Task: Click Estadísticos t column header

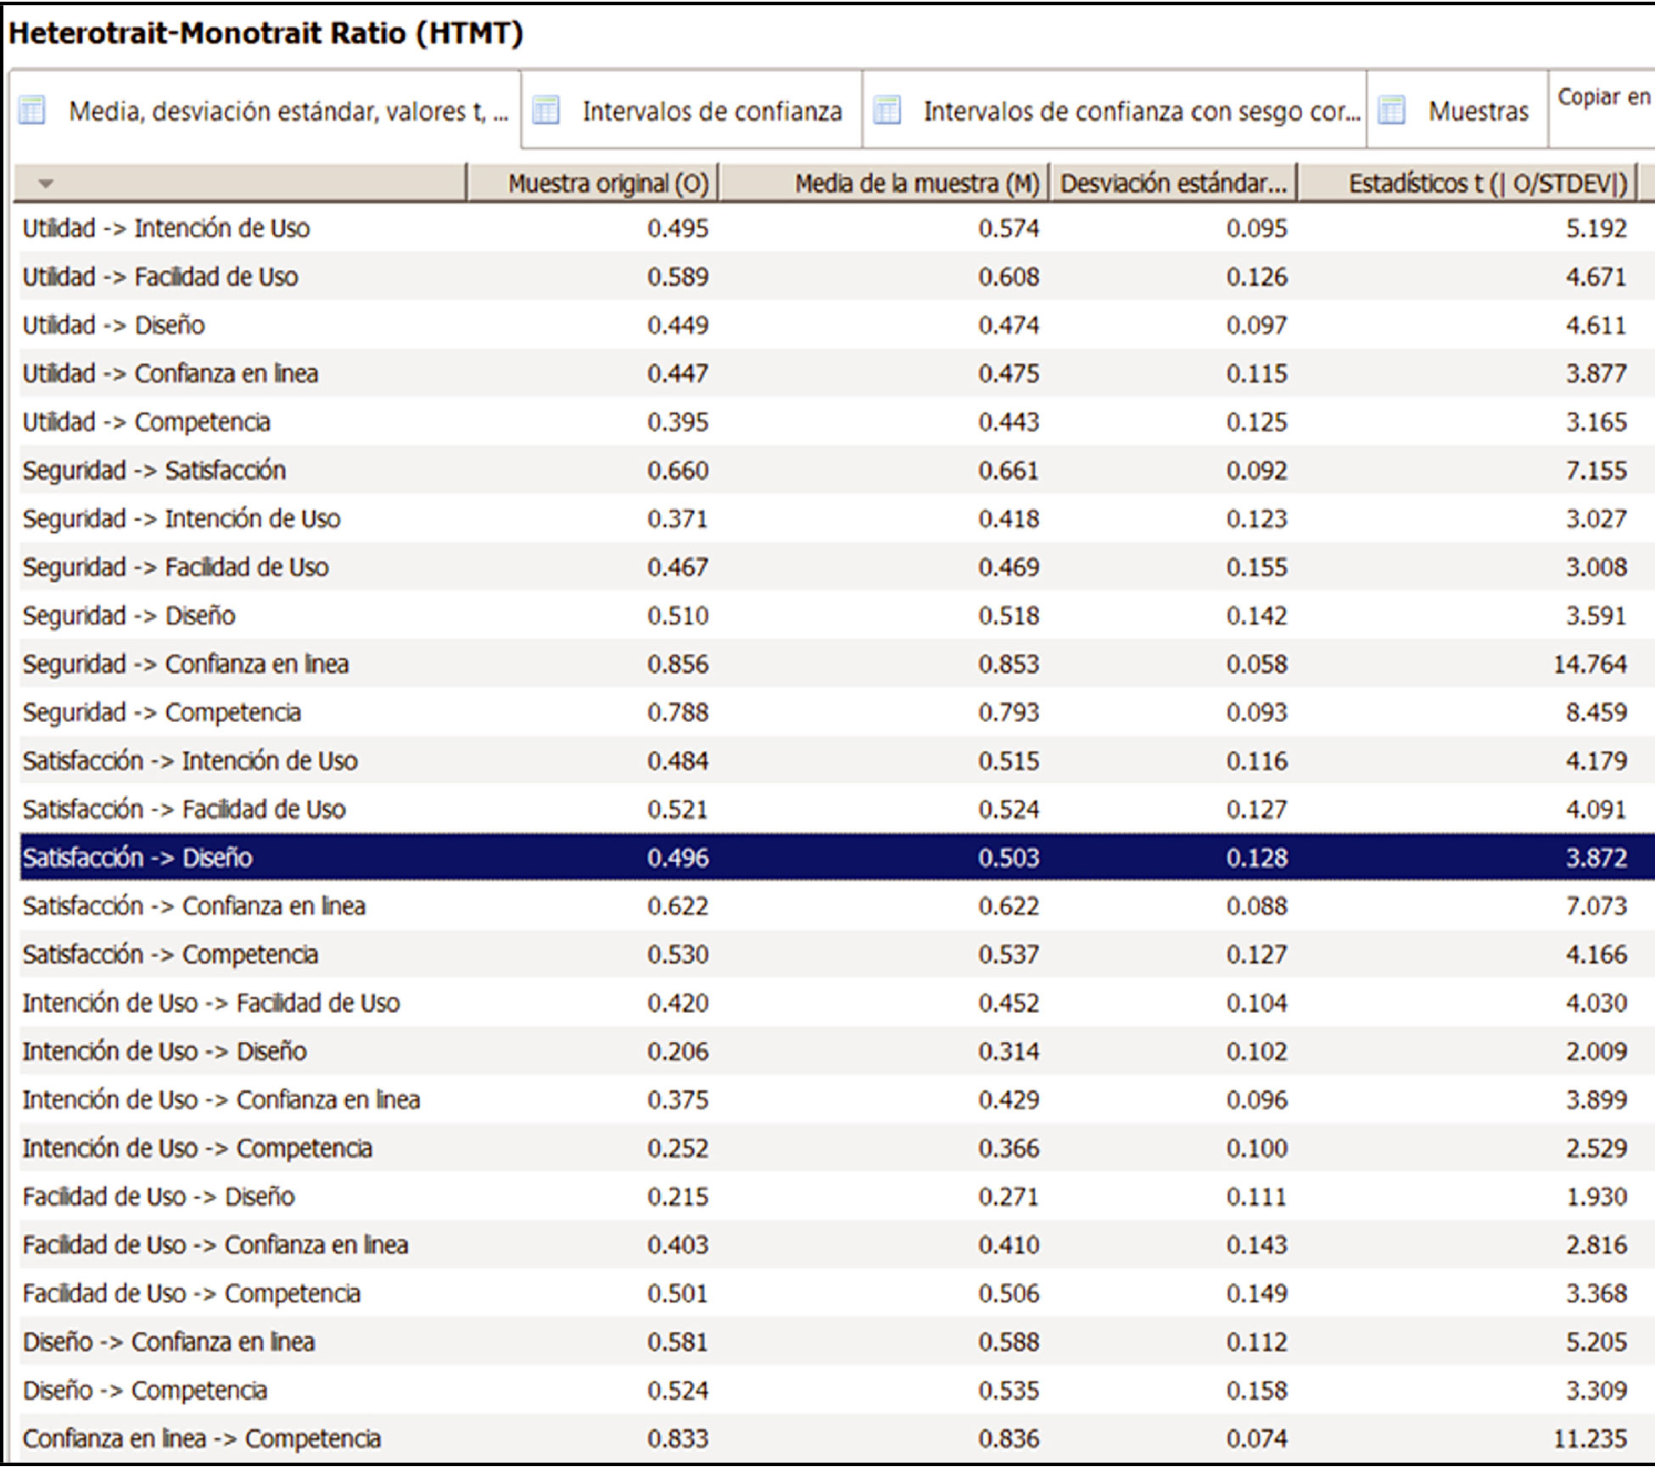Action: (x=1487, y=183)
